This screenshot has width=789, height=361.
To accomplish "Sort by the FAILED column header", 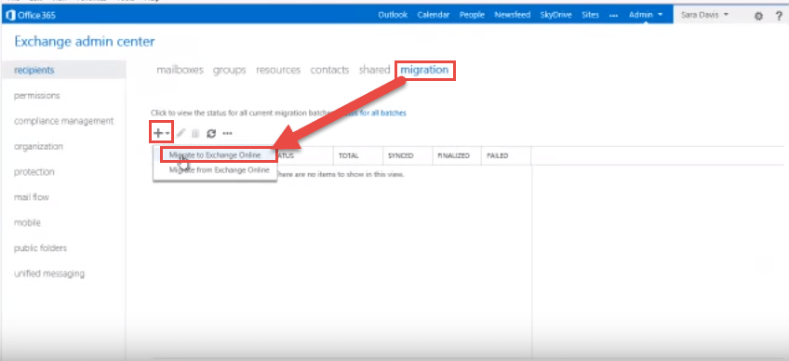I will coord(497,156).
